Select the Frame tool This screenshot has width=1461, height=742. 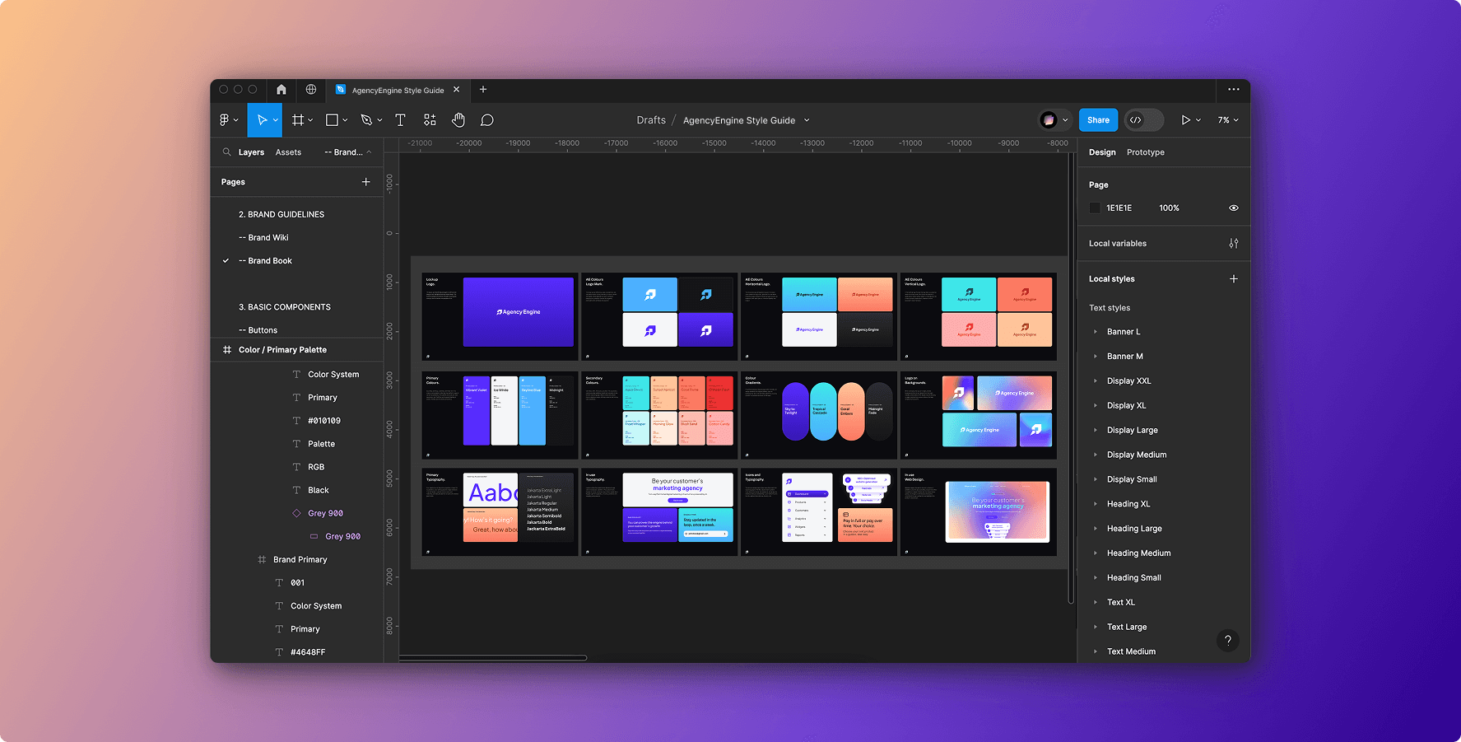298,120
